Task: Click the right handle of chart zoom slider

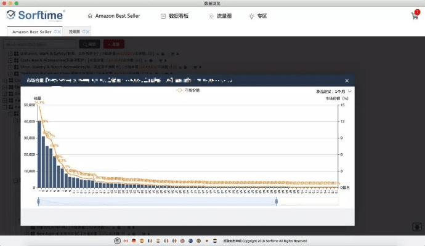Action: [x=277, y=201]
